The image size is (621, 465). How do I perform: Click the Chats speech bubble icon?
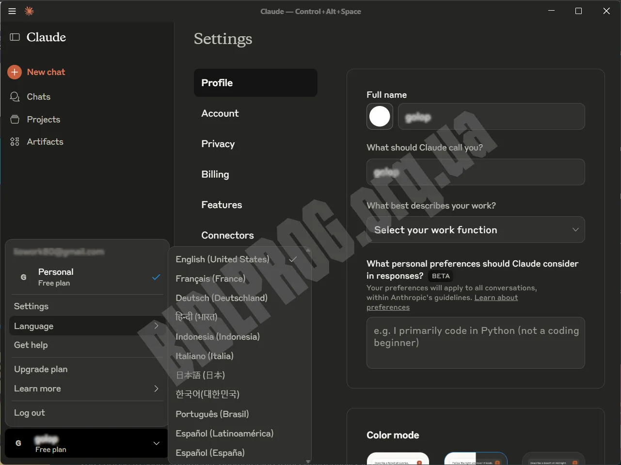click(15, 97)
